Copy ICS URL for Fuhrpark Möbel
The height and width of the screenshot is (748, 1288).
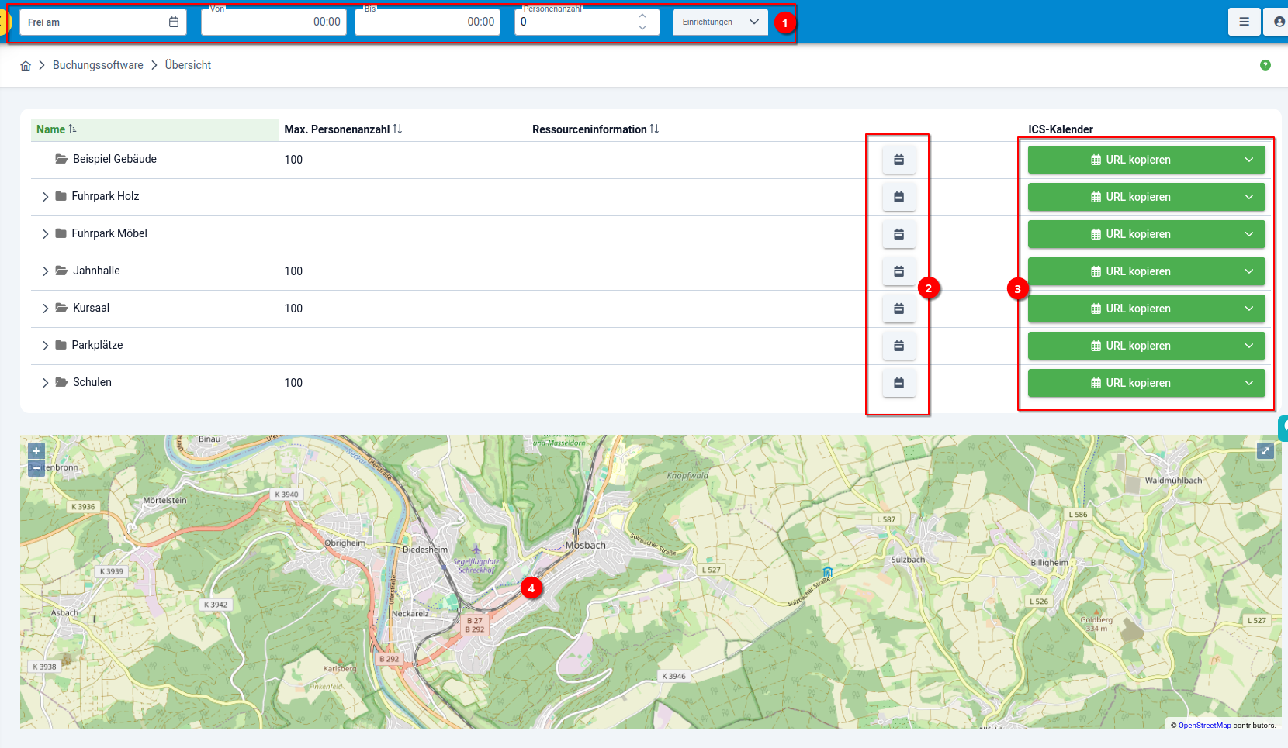click(x=1130, y=234)
